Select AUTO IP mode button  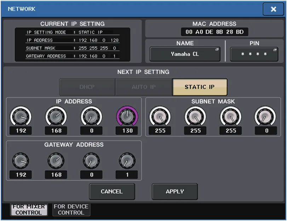point(144,87)
